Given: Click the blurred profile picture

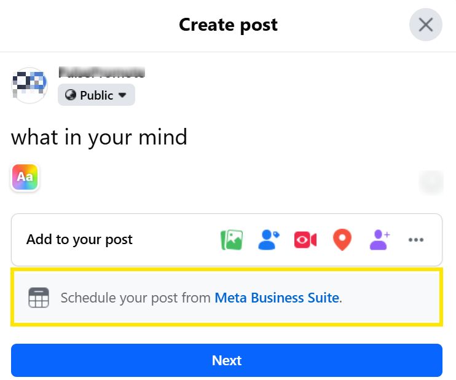Looking at the screenshot, I should [29, 85].
